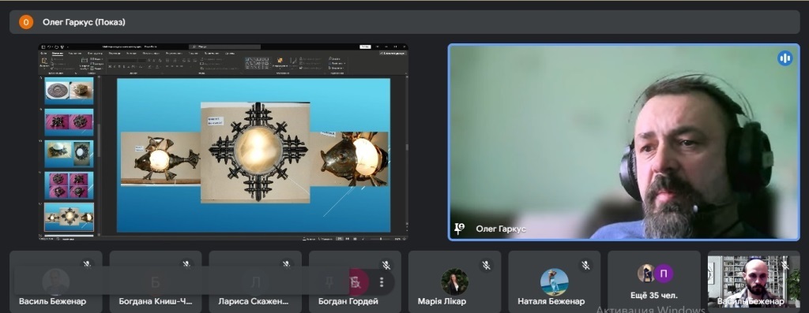
Task: Click the share button at PowerPoint's top right
Action: 393,53
